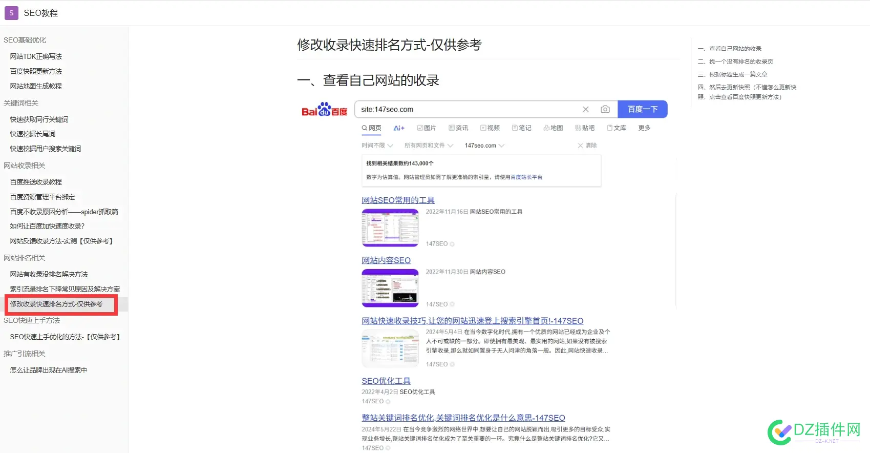This screenshot has width=870, height=453.
Task: Open 网站TDK正确写法 in sidebar
Action: tap(36, 56)
